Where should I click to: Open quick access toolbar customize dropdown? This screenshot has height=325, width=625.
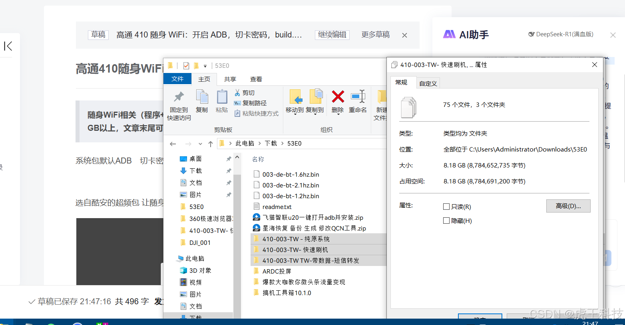pyautogui.click(x=205, y=66)
